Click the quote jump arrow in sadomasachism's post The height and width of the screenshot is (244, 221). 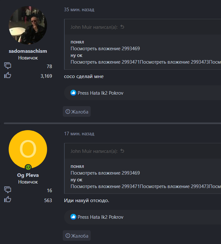pos(122,27)
